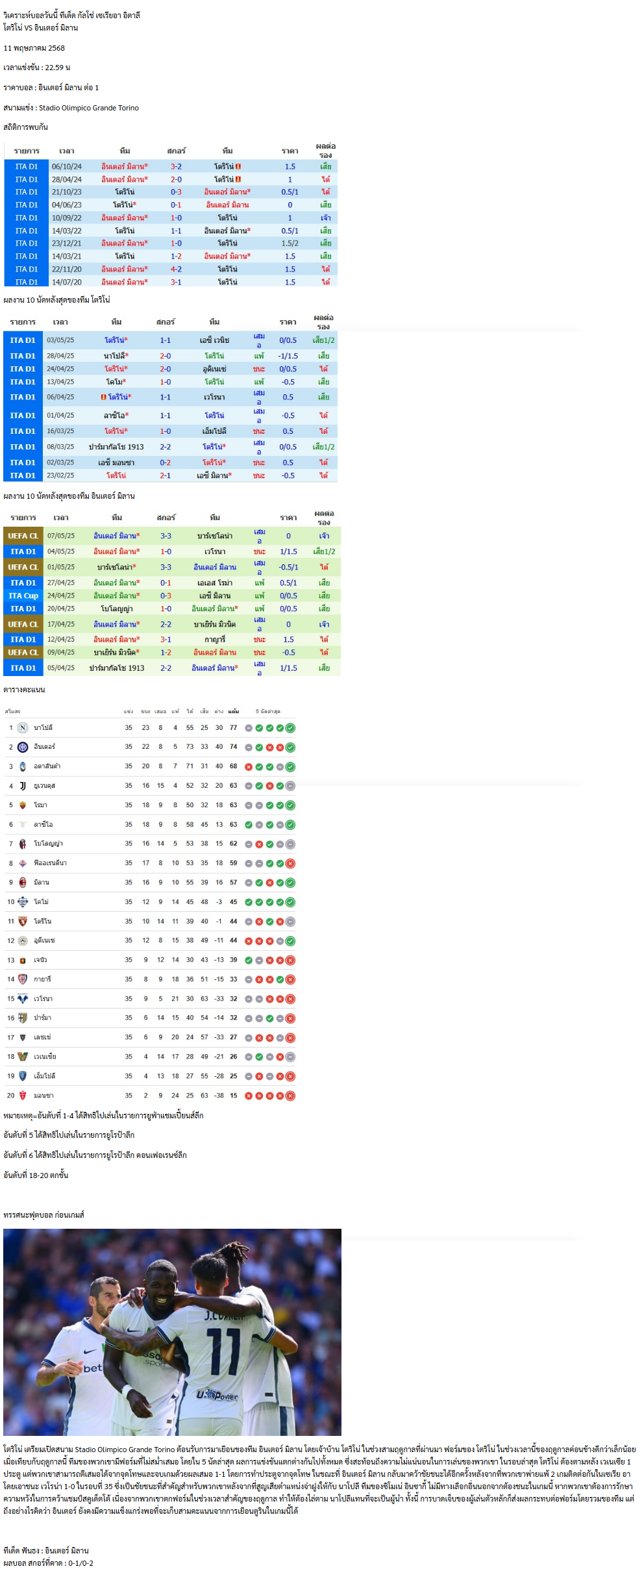Click the date 03/05/25 in Torino's form table

60,340
